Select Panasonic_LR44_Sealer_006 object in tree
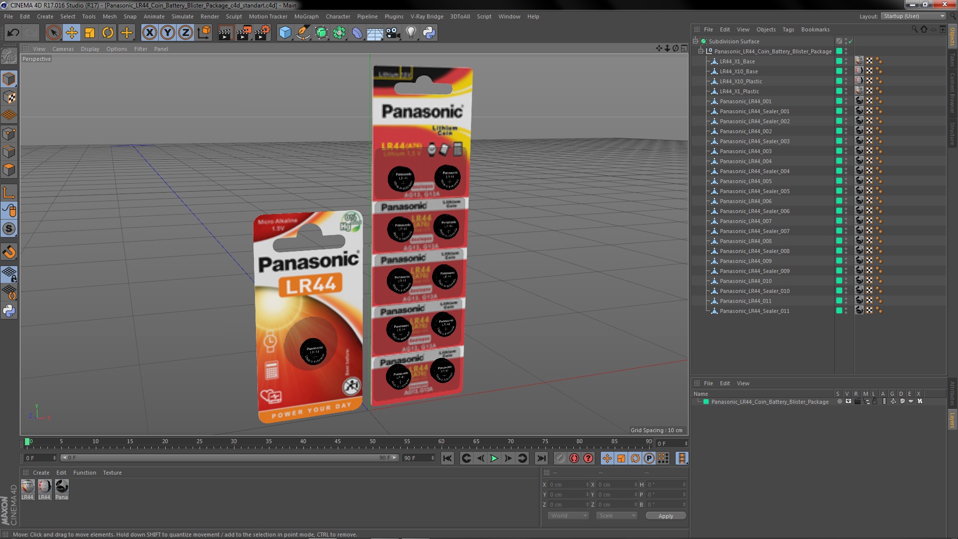958x539 pixels. click(754, 211)
